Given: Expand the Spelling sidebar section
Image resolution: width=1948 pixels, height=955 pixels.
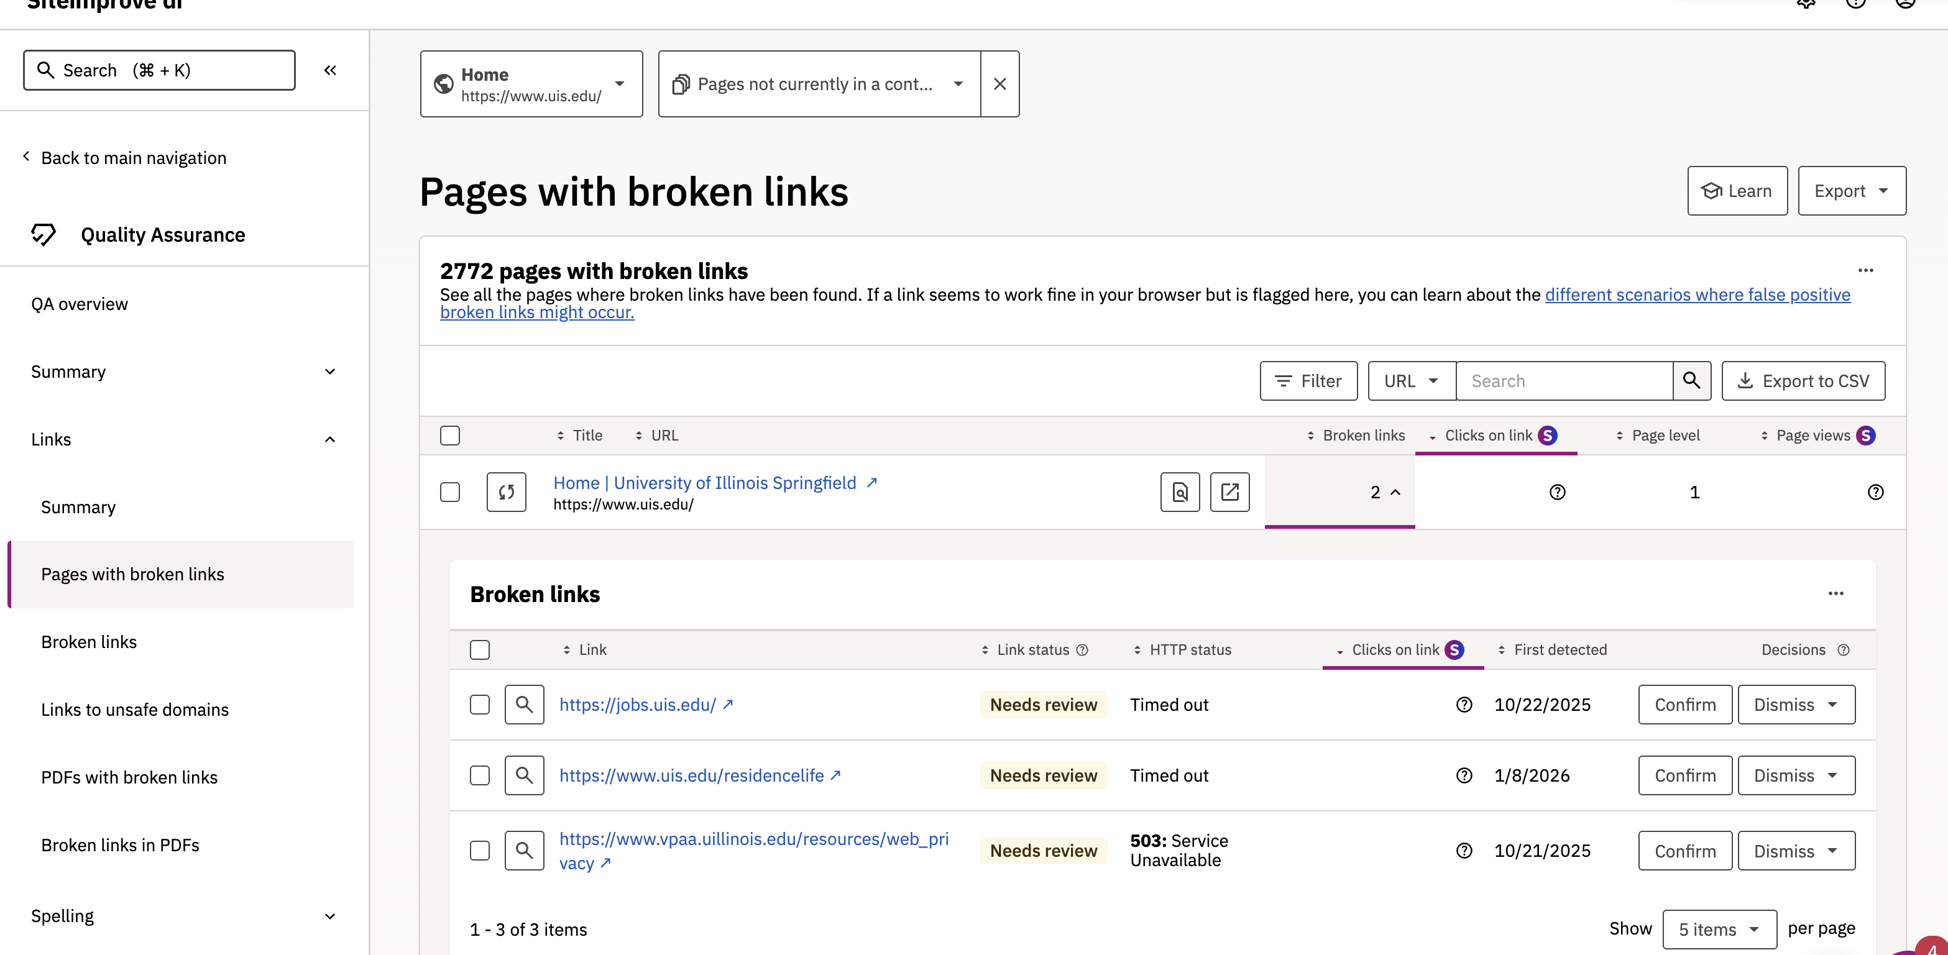Looking at the screenshot, I should [x=184, y=916].
